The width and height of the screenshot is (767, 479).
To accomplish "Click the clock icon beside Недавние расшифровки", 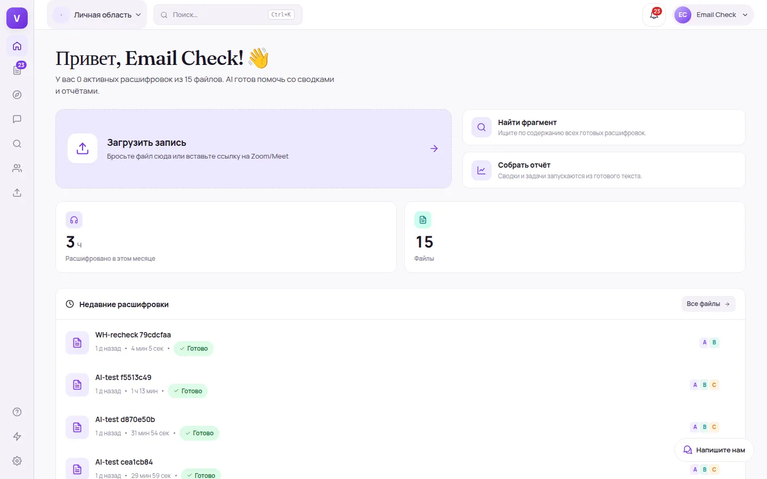I will click(70, 304).
